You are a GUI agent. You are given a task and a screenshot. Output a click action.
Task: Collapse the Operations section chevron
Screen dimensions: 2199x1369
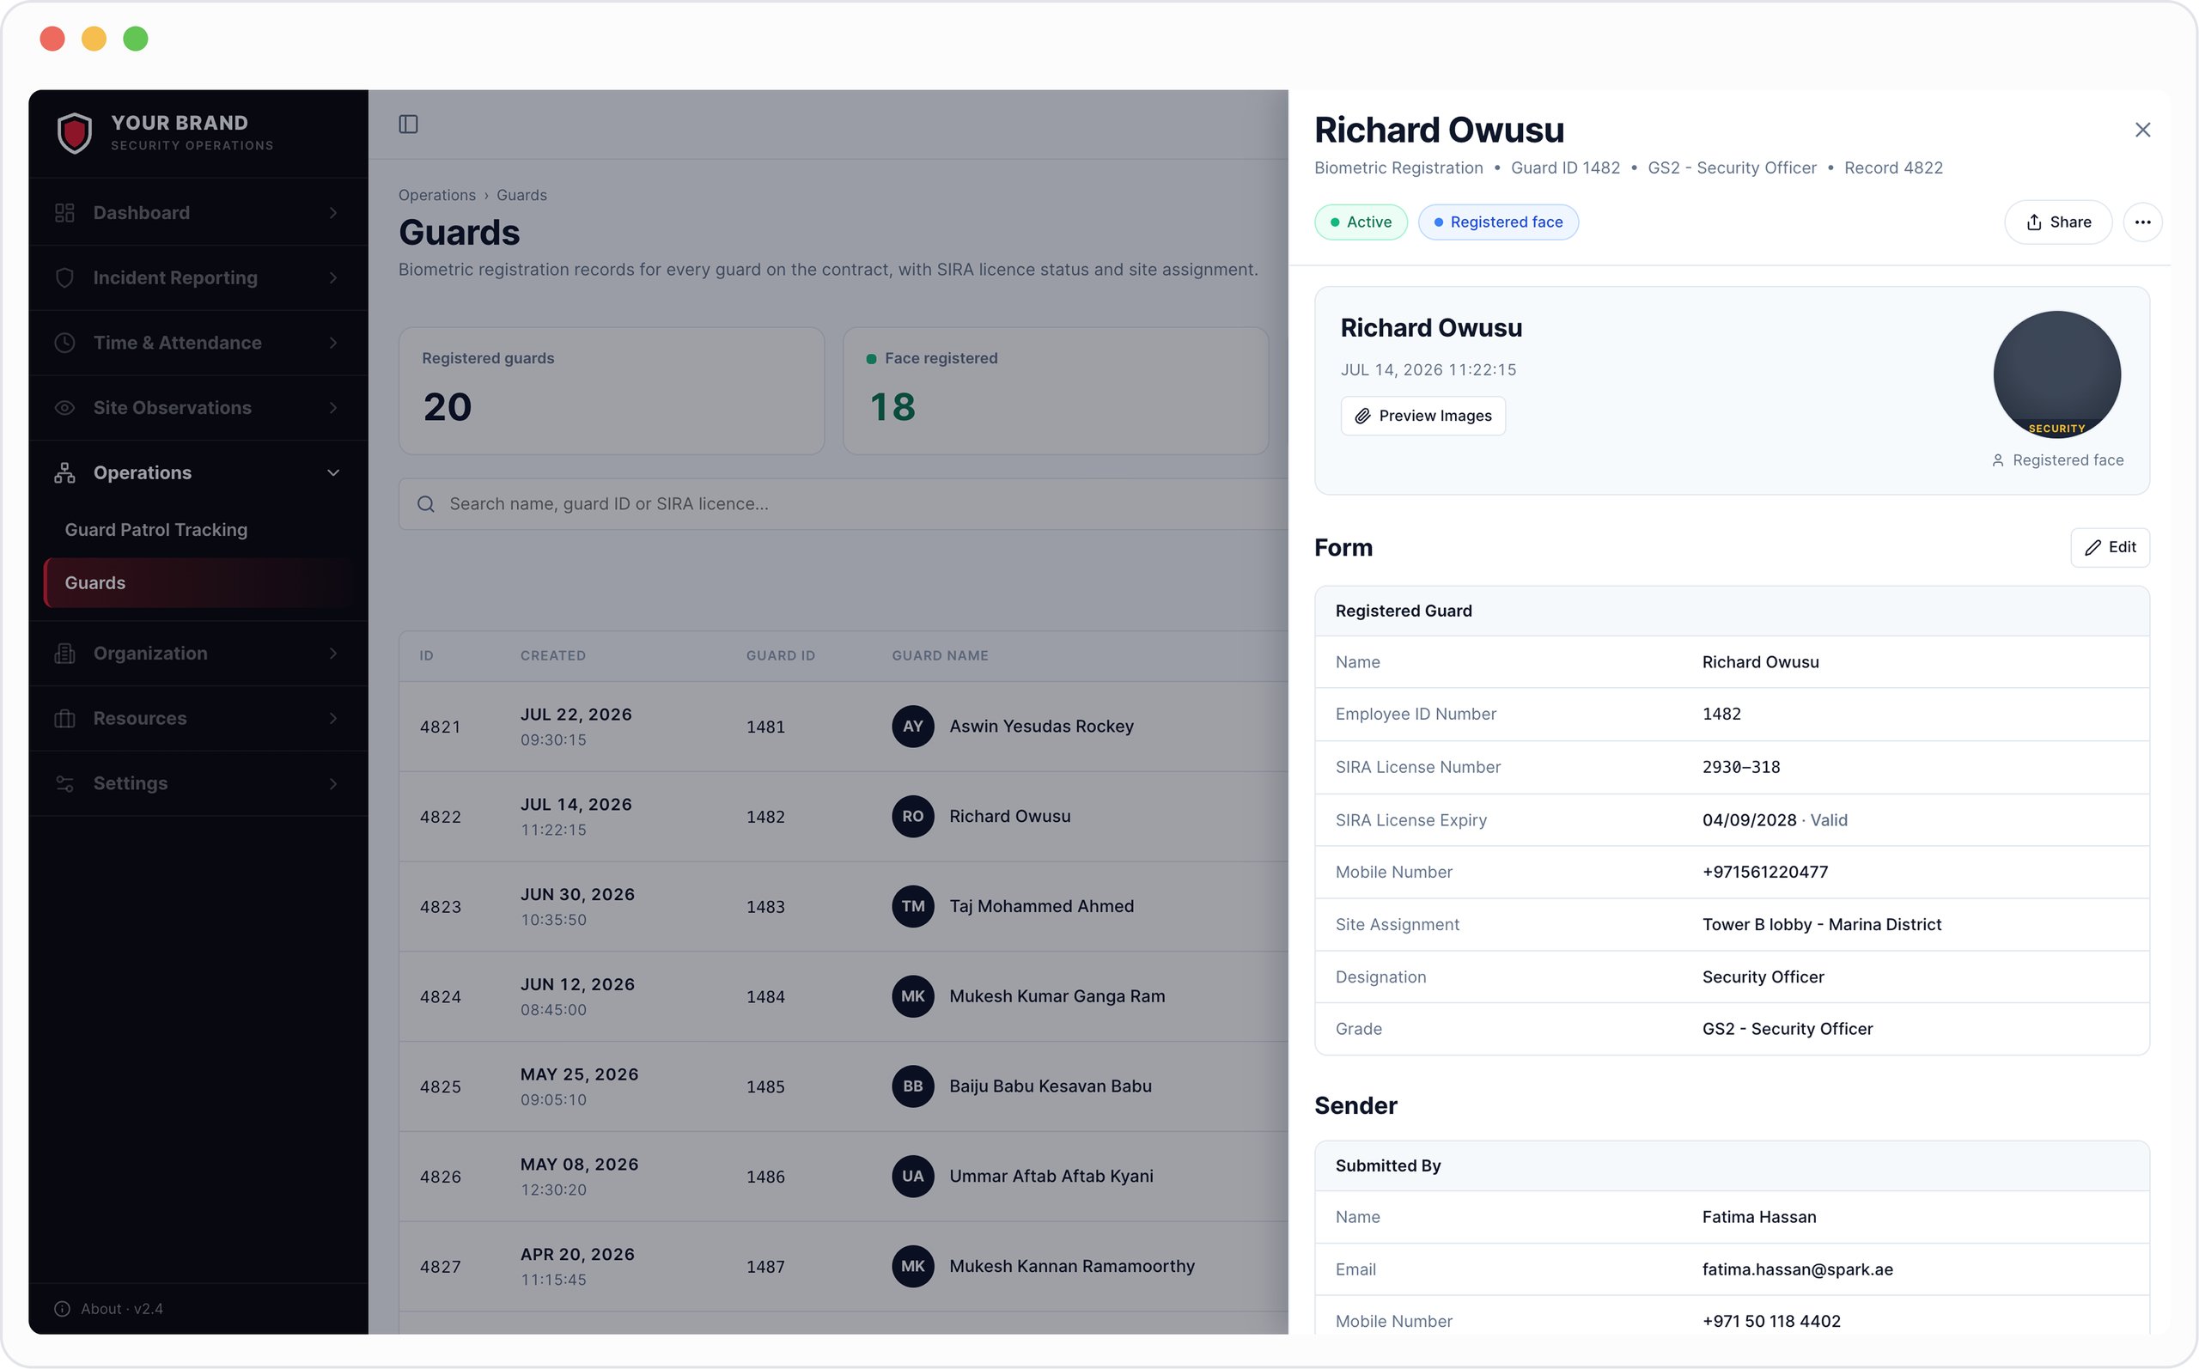333,472
